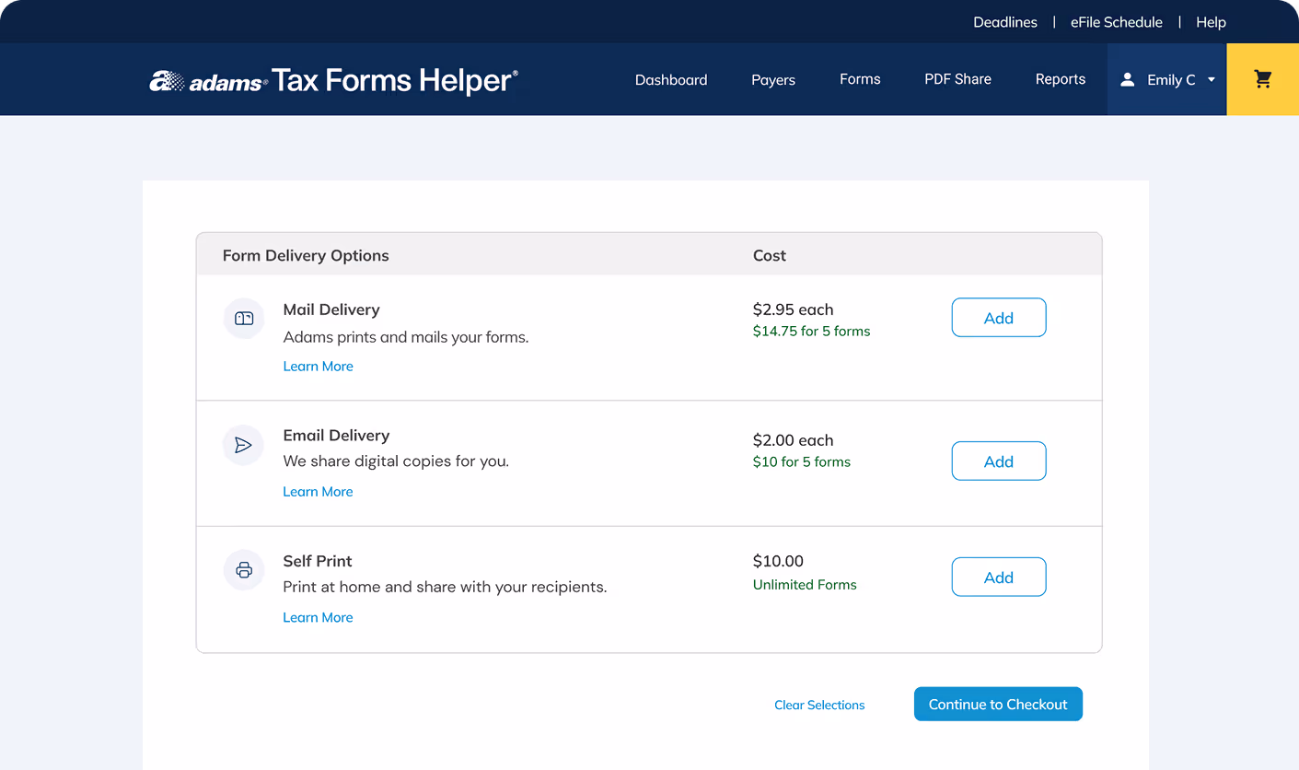This screenshot has height=770, width=1299.
Task: Click the user profile icon beside Emily C
Action: (1127, 79)
